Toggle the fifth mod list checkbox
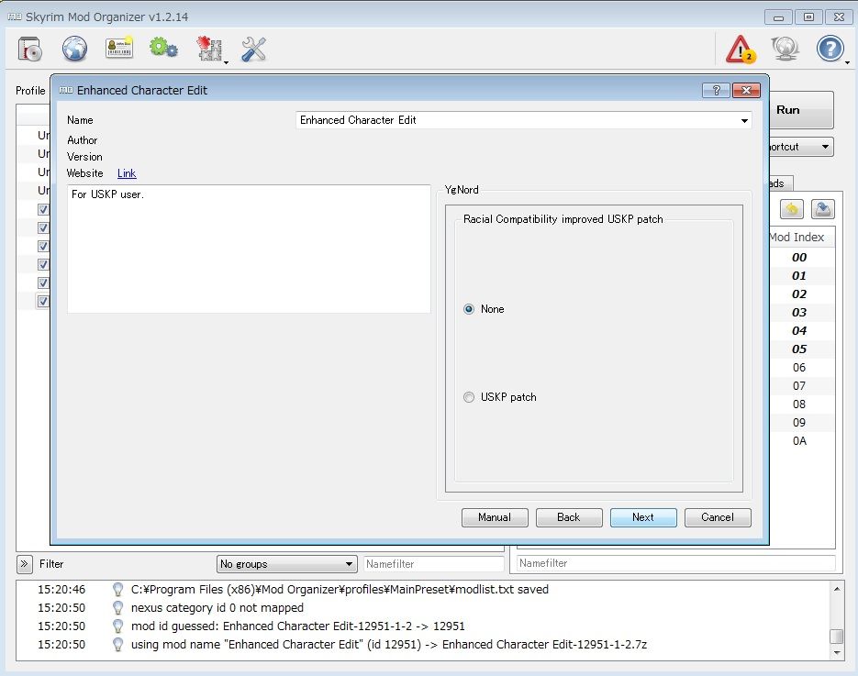 (x=43, y=283)
